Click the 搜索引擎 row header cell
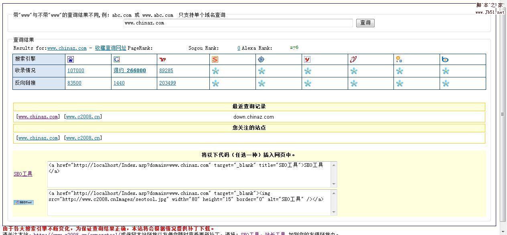The width and height of the screenshot is (507, 235). (39, 59)
